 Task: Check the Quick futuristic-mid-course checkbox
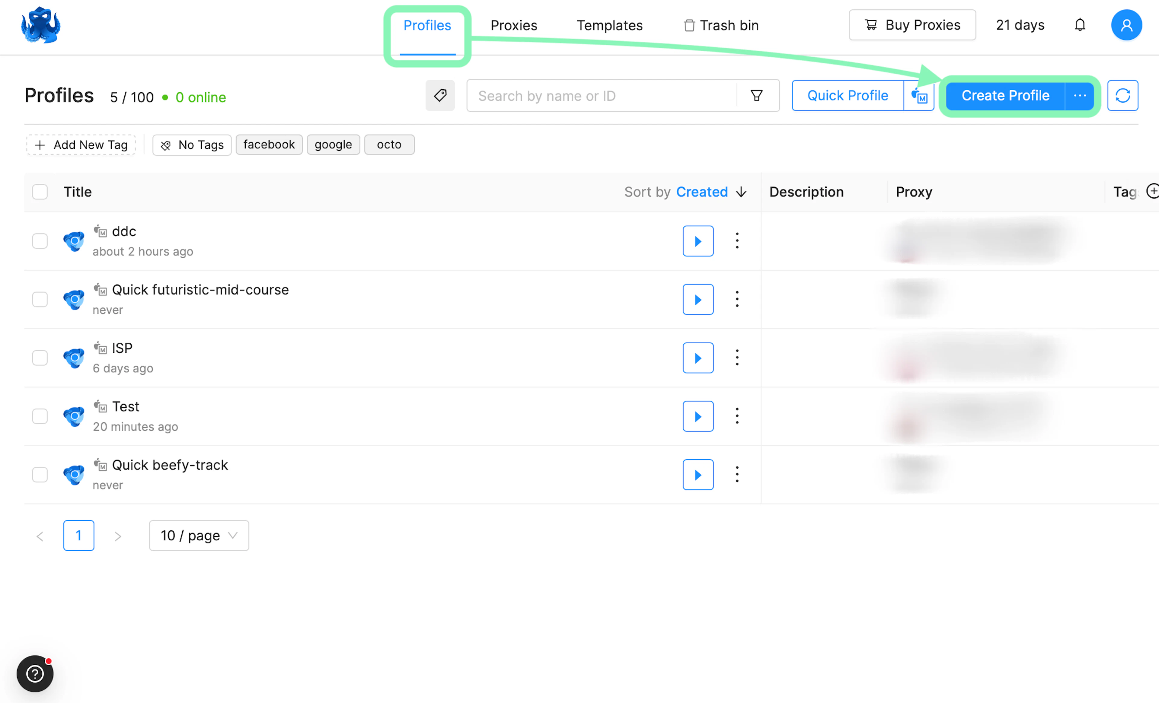tap(40, 299)
